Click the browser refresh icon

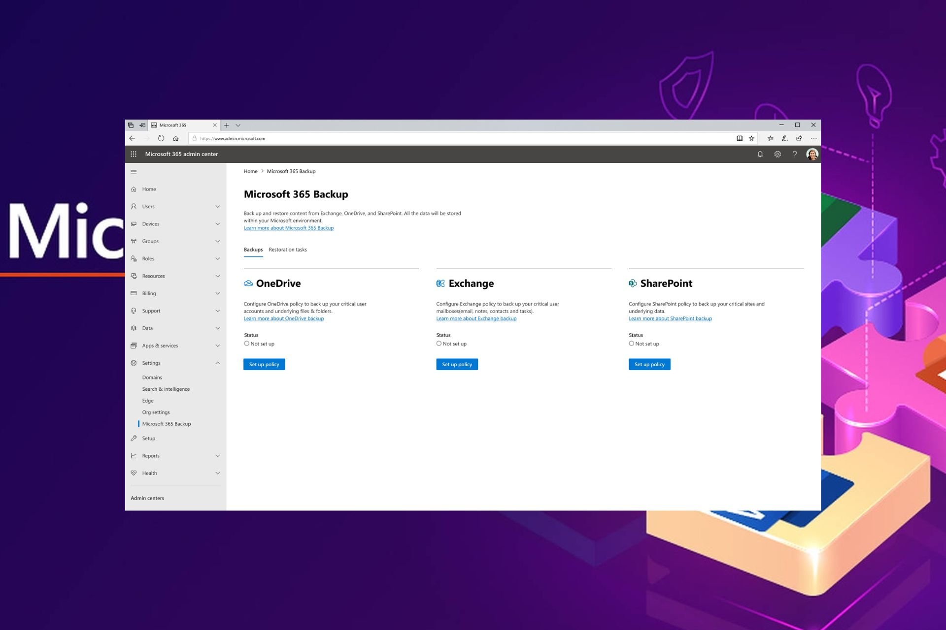tap(161, 138)
